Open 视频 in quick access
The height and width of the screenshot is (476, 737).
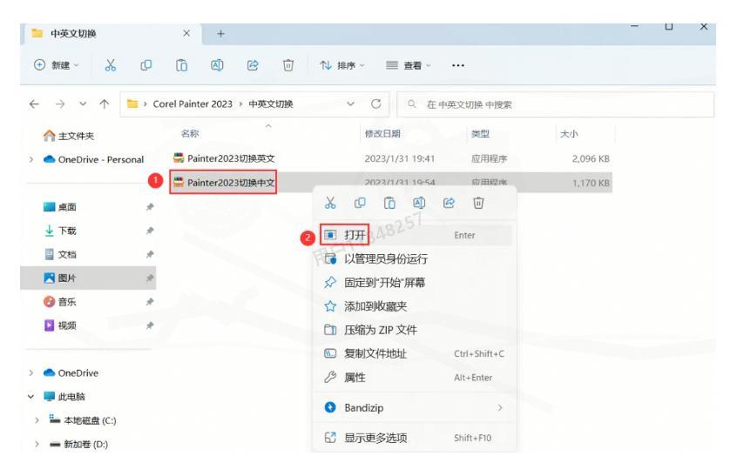tap(60, 325)
